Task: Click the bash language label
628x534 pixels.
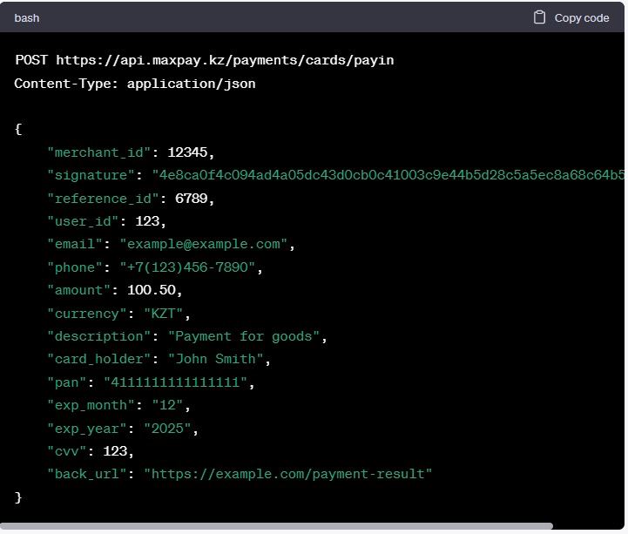Action: point(27,18)
